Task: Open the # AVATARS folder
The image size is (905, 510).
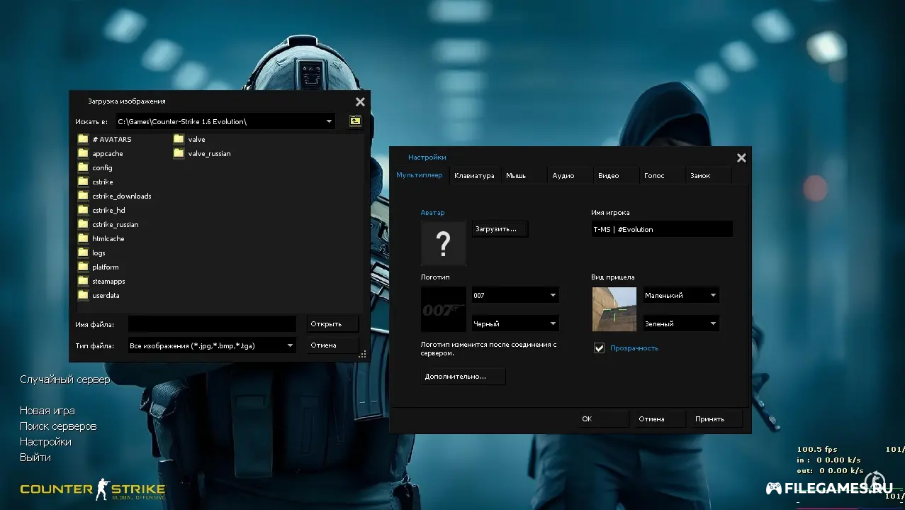Action: [104, 140]
